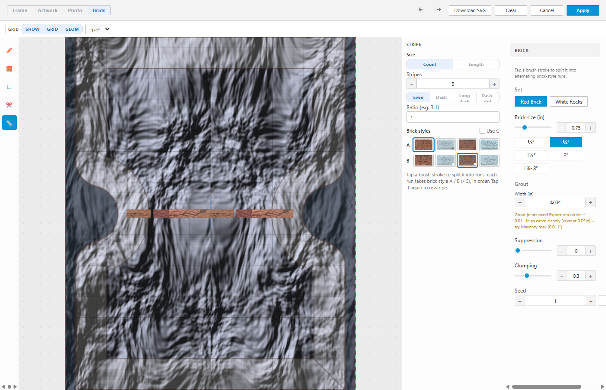606x390 pixels.
Task: Pick first red brick style in row B
Action: coord(423,160)
